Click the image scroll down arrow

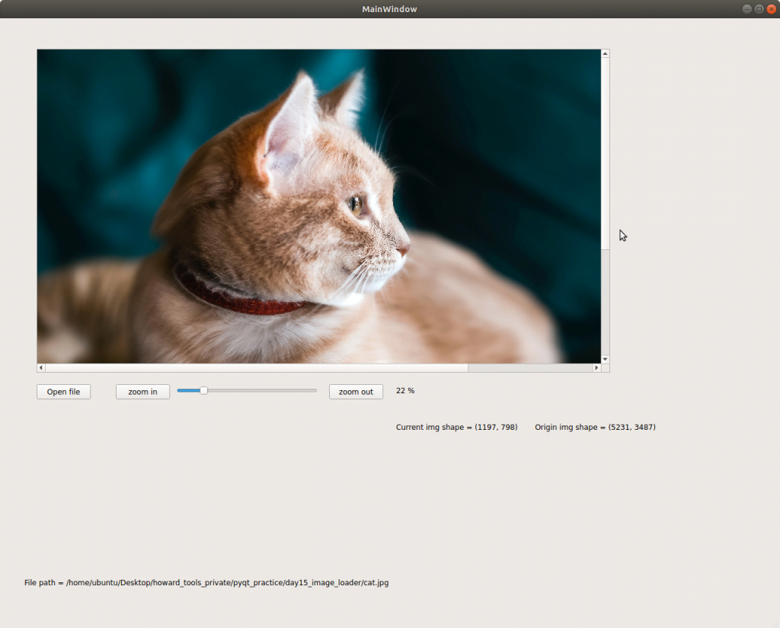point(606,358)
